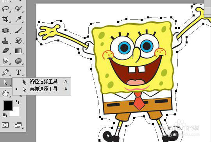Choose 路径选择工具 from the flyout
Viewport: 211px width, 142px height.
coord(41,81)
